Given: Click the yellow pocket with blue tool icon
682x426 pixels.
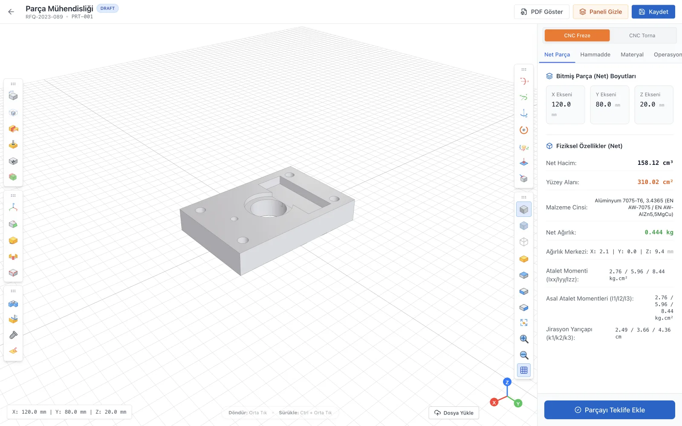Looking at the screenshot, I should pos(13,319).
